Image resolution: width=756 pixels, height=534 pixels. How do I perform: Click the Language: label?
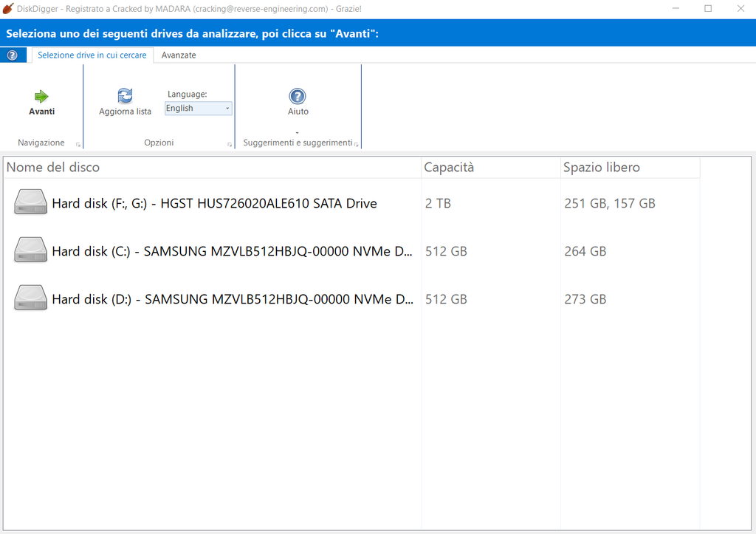pos(187,94)
